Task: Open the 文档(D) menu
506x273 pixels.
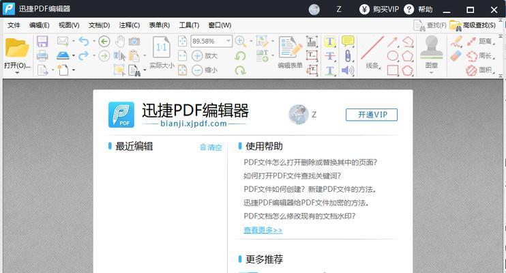Action: coord(99,25)
